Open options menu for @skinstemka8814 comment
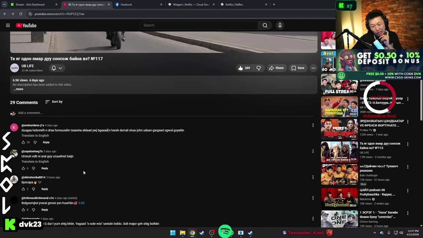Screen dimensions: 423x238 coord(313,178)
